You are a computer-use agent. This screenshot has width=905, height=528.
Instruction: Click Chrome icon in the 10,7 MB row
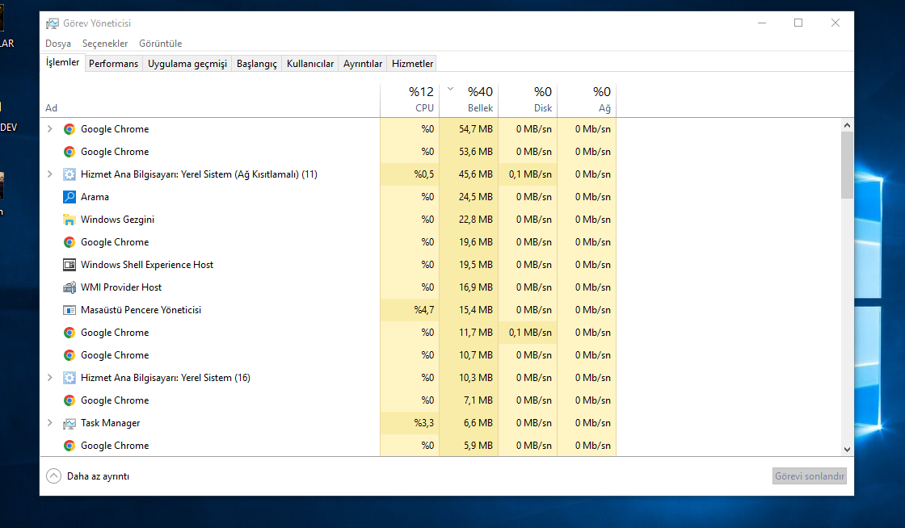(69, 355)
